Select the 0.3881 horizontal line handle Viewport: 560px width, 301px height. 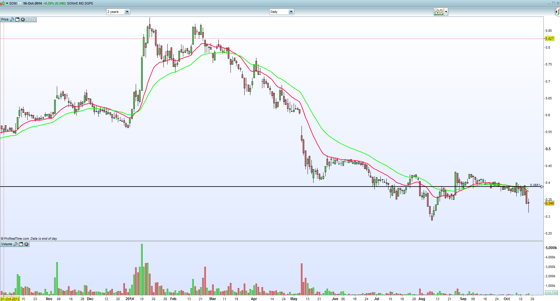(x=542, y=187)
